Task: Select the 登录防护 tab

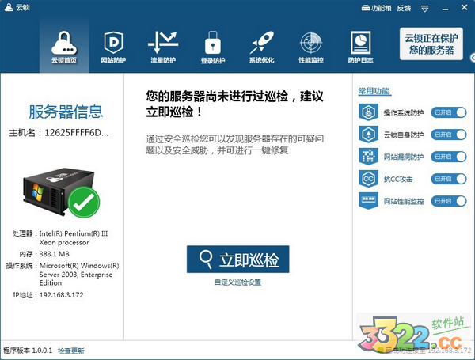Action: pyautogui.click(x=213, y=47)
